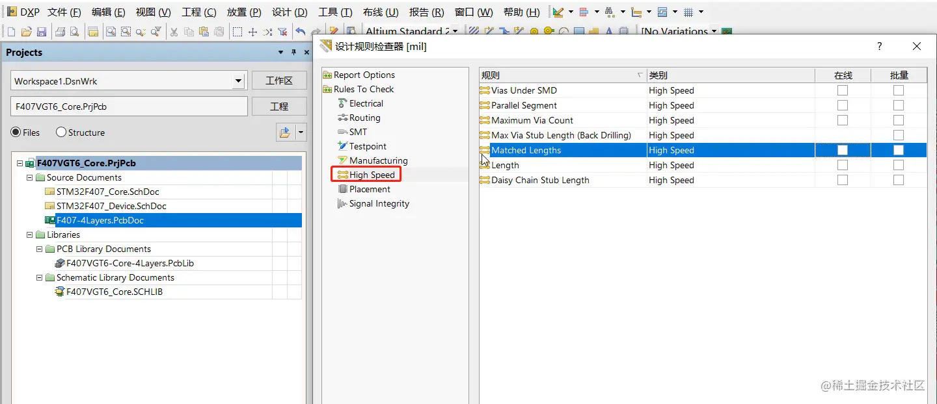This screenshot has height=404, width=937.
Task: Click the 工作区 button
Action: coord(279,81)
